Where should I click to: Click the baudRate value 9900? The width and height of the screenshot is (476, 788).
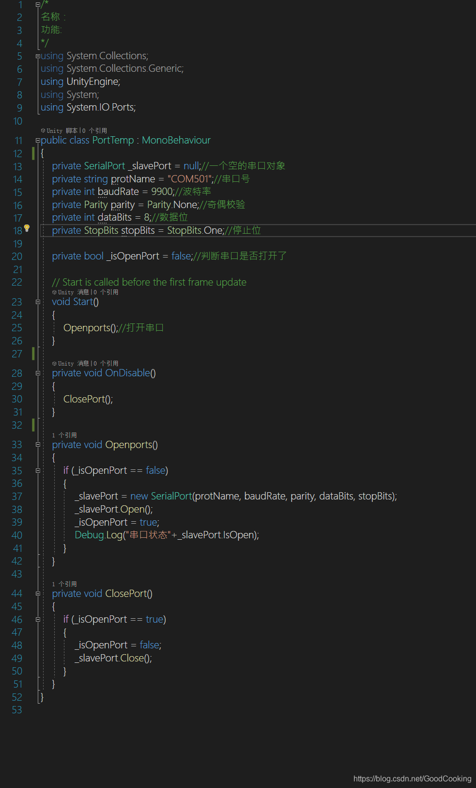pos(162,192)
